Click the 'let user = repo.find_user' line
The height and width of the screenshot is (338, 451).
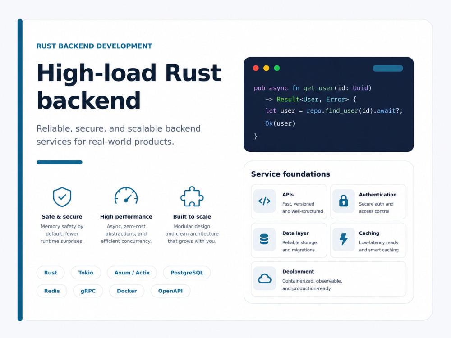point(334,111)
